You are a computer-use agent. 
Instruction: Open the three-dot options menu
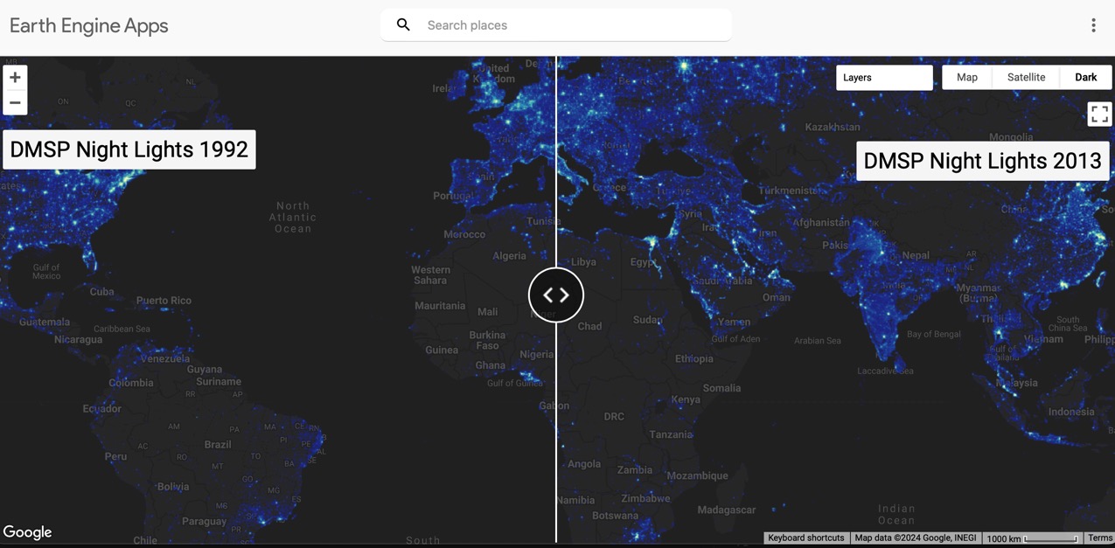tap(1094, 24)
